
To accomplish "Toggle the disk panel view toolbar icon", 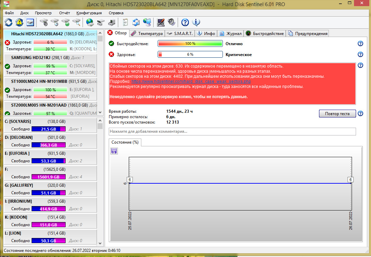I will (30, 22).
